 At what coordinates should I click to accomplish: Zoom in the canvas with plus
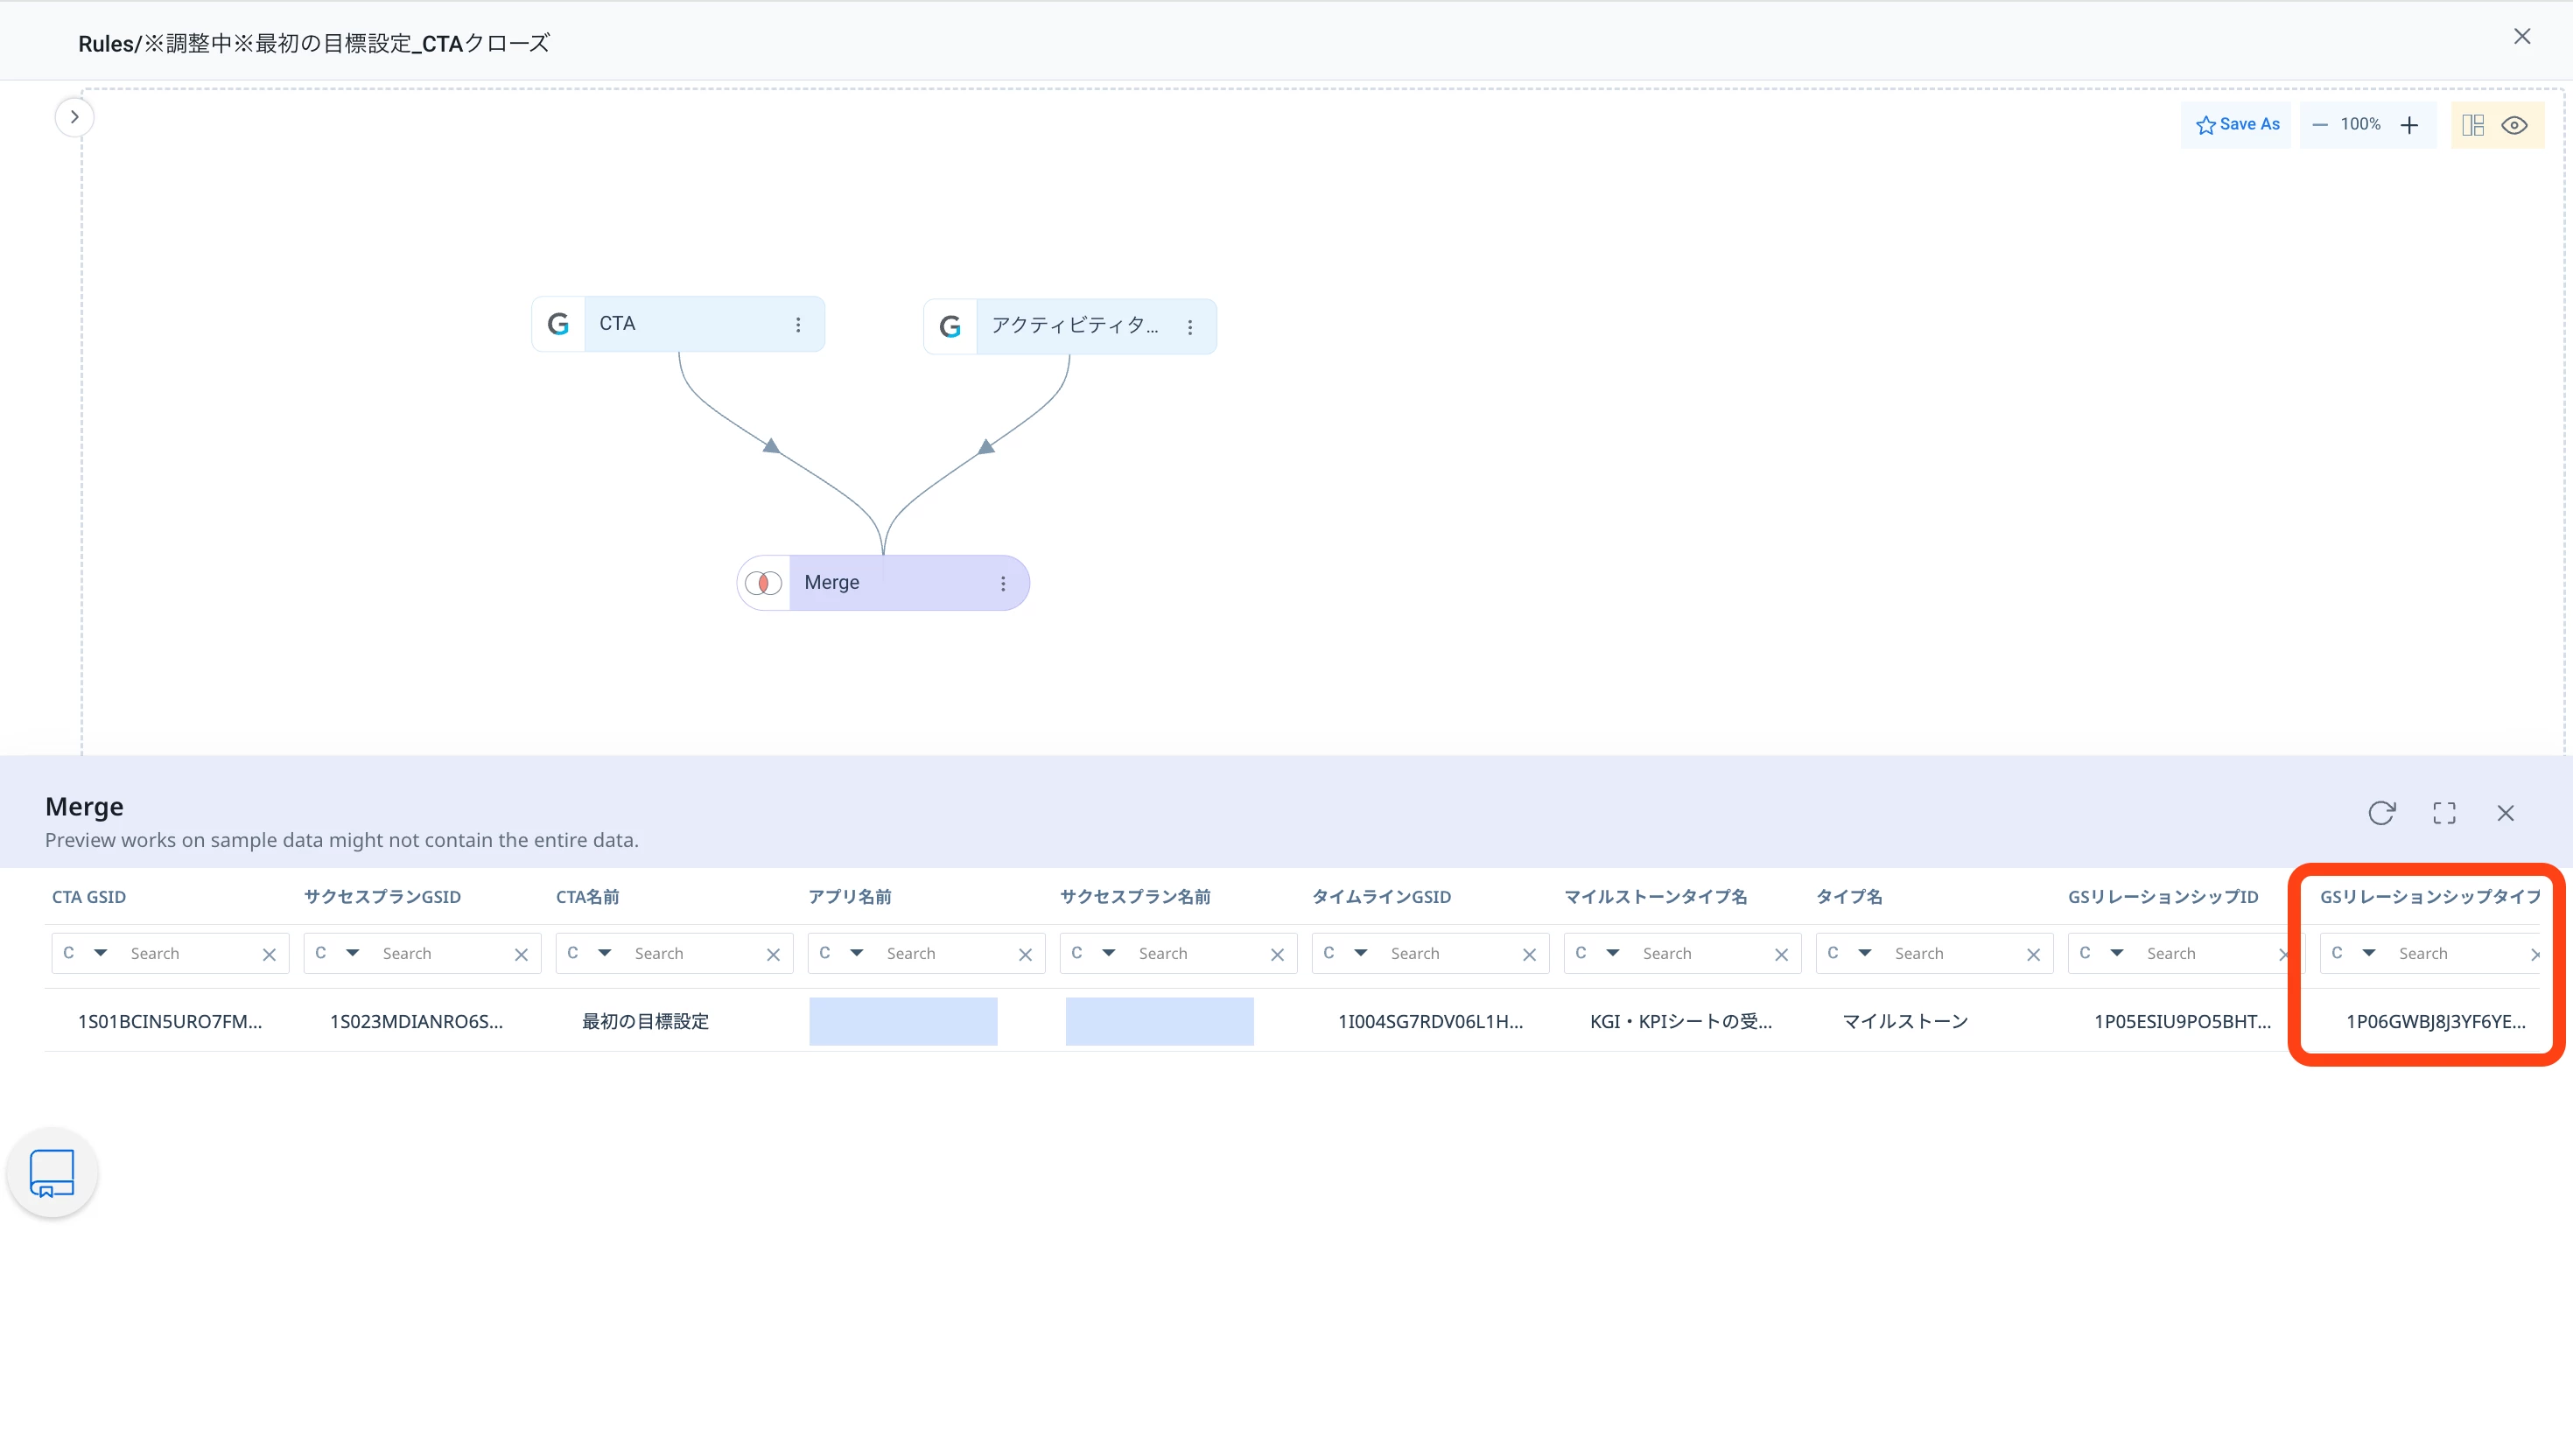[2409, 125]
